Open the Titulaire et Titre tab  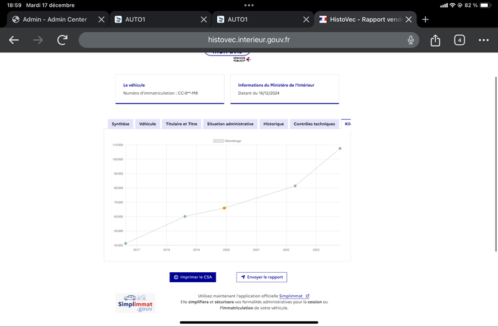(x=181, y=124)
